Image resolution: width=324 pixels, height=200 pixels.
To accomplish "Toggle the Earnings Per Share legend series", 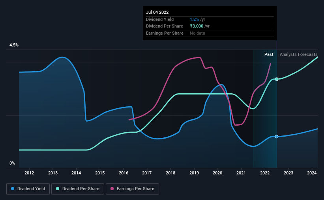I will coord(132,189).
